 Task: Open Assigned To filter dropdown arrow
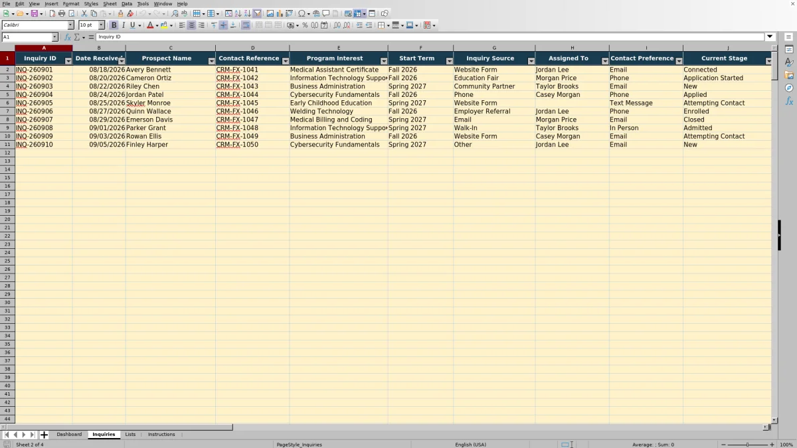click(604, 61)
